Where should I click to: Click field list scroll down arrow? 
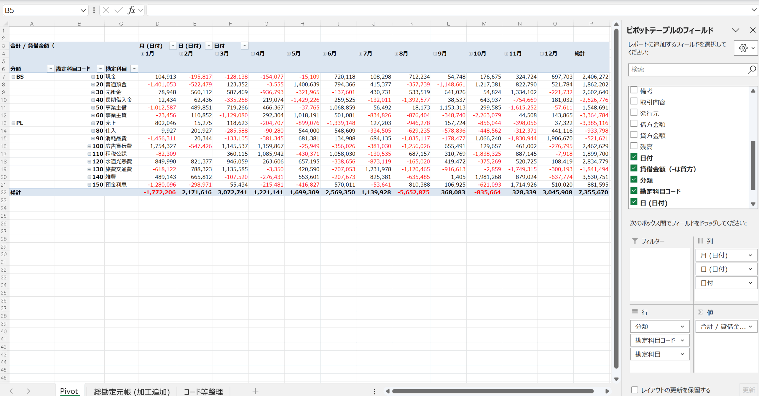coord(753,204)
